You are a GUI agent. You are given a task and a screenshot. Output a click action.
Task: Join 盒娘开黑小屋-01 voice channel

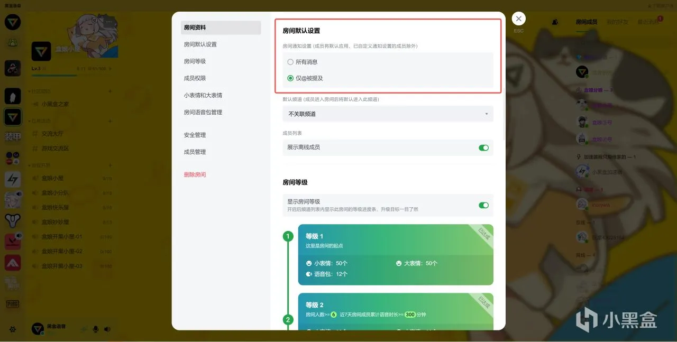pyautogui.click(x=71, y=237)
